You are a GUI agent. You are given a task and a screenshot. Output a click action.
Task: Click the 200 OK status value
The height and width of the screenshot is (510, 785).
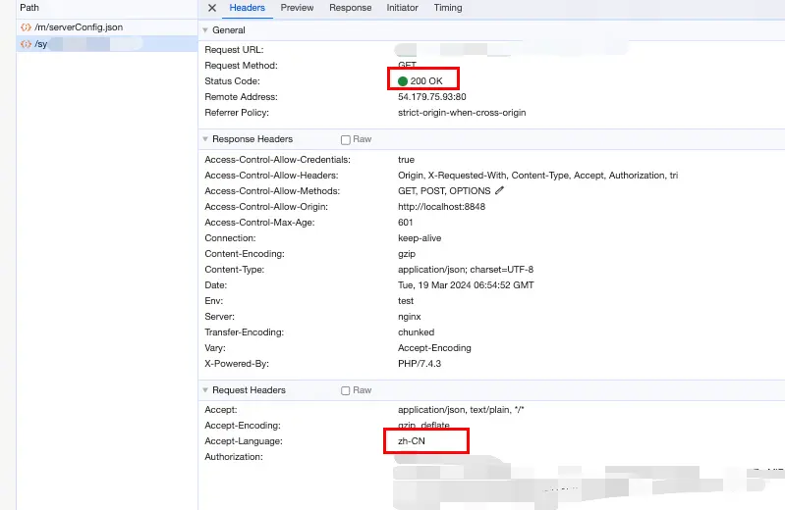pos(426,81)
